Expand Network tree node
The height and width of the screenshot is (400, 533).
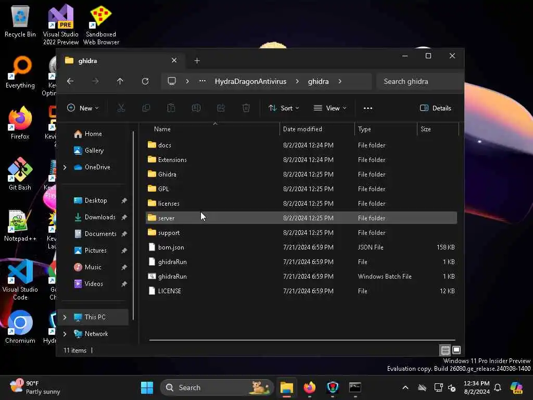point(65,334)
